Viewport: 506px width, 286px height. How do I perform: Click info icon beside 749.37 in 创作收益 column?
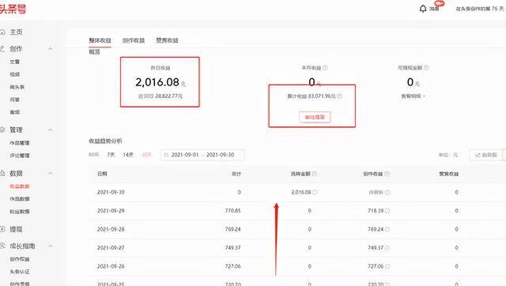pos(387,248)
